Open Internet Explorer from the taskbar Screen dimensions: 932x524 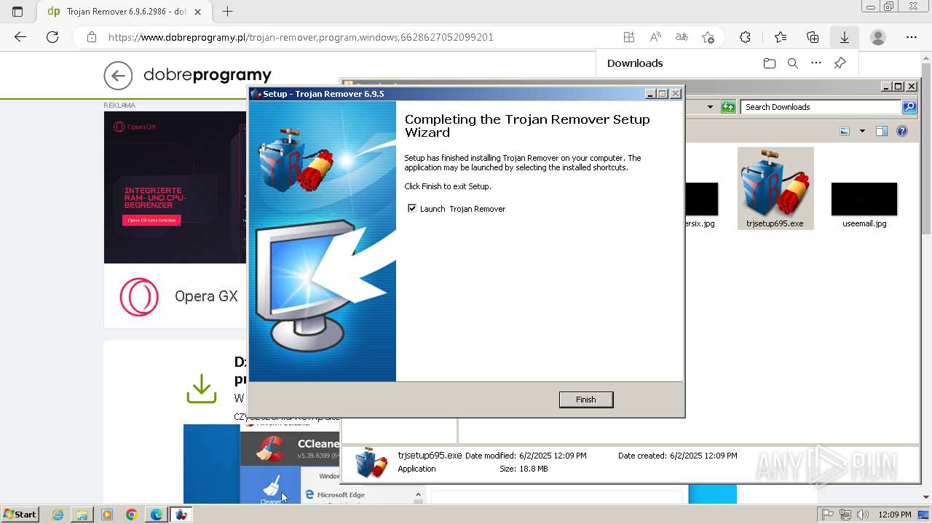pos(58,515)
